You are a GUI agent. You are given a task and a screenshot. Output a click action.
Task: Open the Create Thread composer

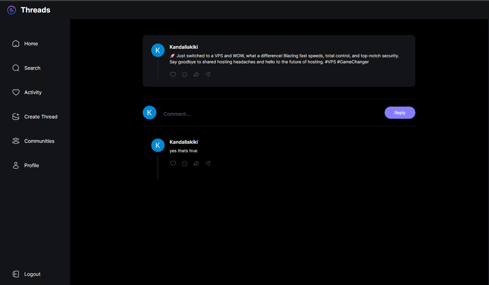click(x=41, y=117)
